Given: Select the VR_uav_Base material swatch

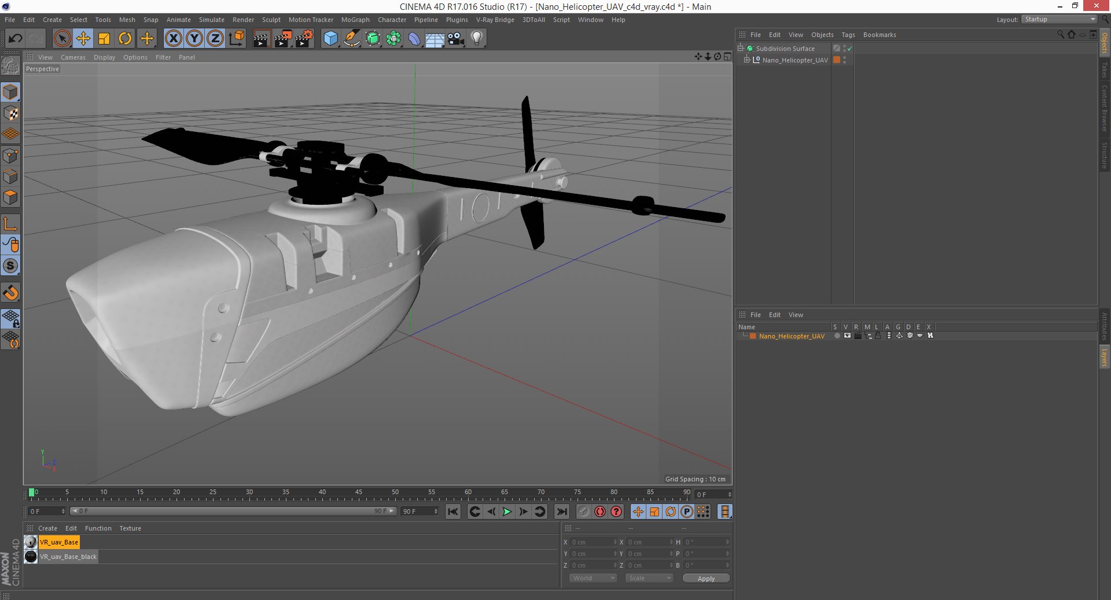Looking at the screenshot, I should 31,542.
